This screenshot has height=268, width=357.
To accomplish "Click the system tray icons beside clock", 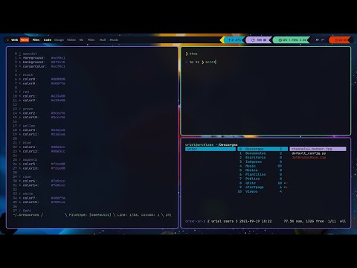I will pyautogui.click(x=320, y=39).
